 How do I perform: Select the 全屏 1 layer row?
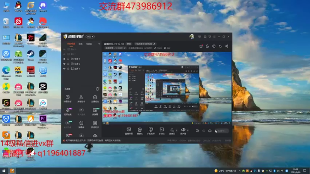click(82, 69)
